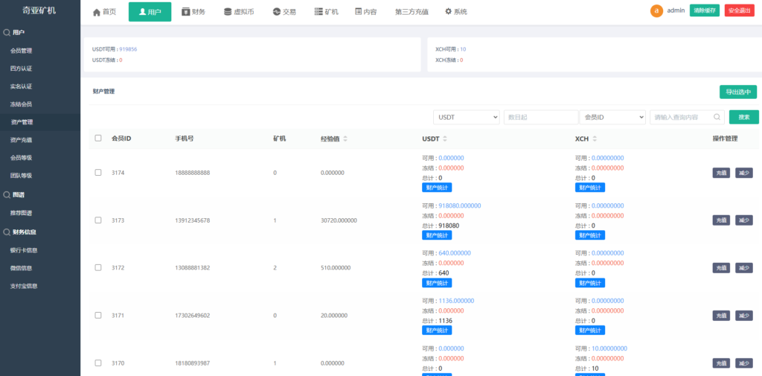Open the 第三方充值 top menu
The image size is (762, 376).
[x=412, y=12]
